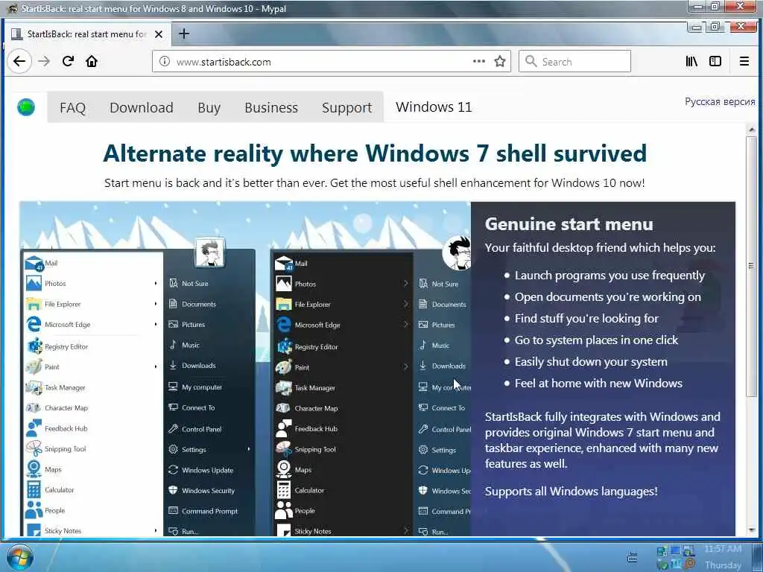Screen dimensions: 763x572
Task: Open the Download page
Action: (x=141, y=107)
